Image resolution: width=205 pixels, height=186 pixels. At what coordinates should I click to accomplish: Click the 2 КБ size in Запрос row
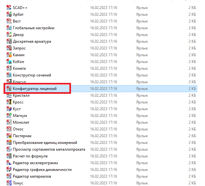[x=192, y=48]
